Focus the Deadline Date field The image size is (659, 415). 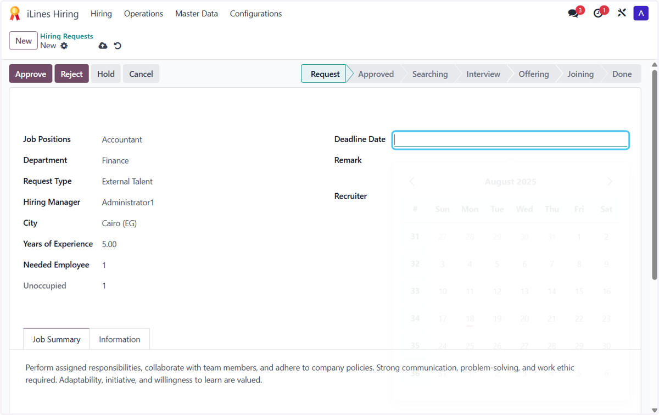click(511, 140)
